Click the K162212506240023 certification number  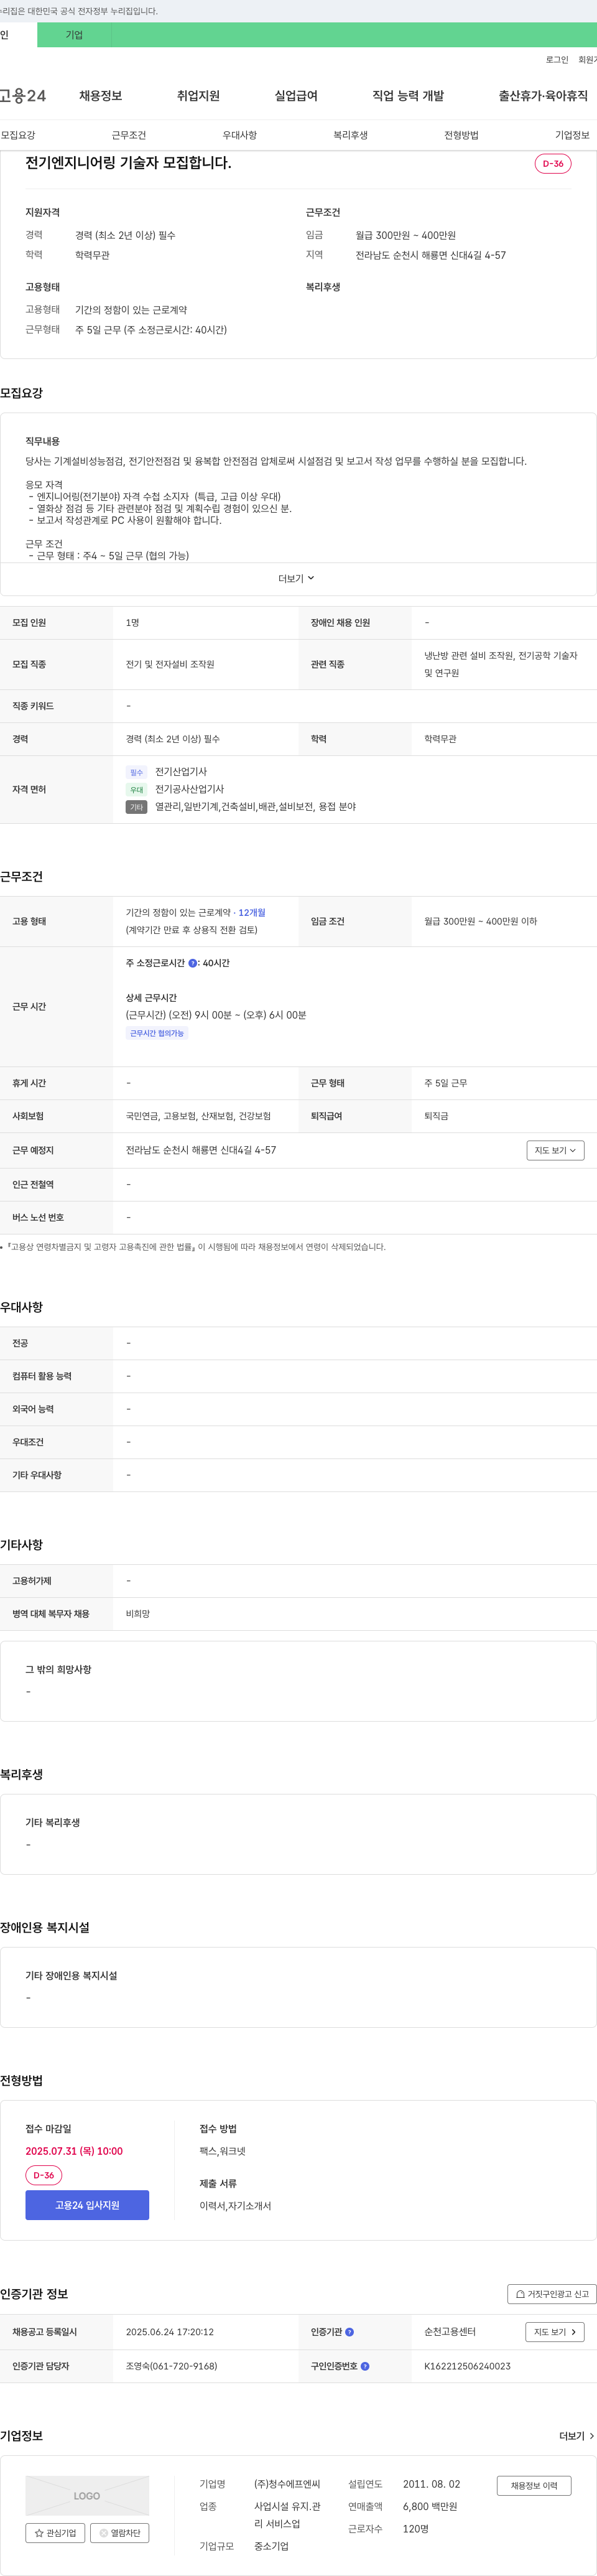point(467,2367)
